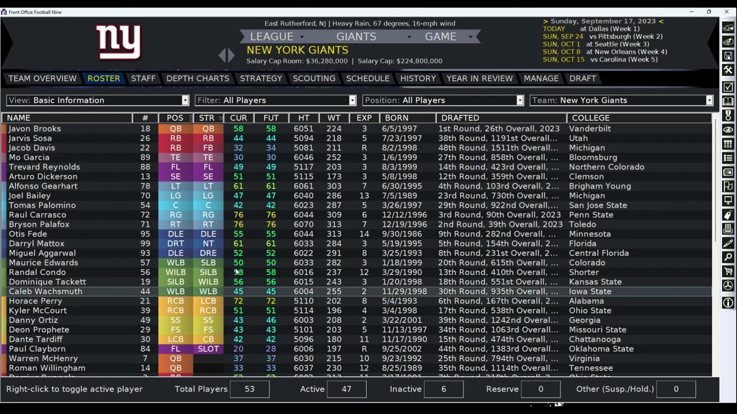Viewport: 737px width, 414px height.
Task: Sort roster by EXP column header
Action: (364, 118)
